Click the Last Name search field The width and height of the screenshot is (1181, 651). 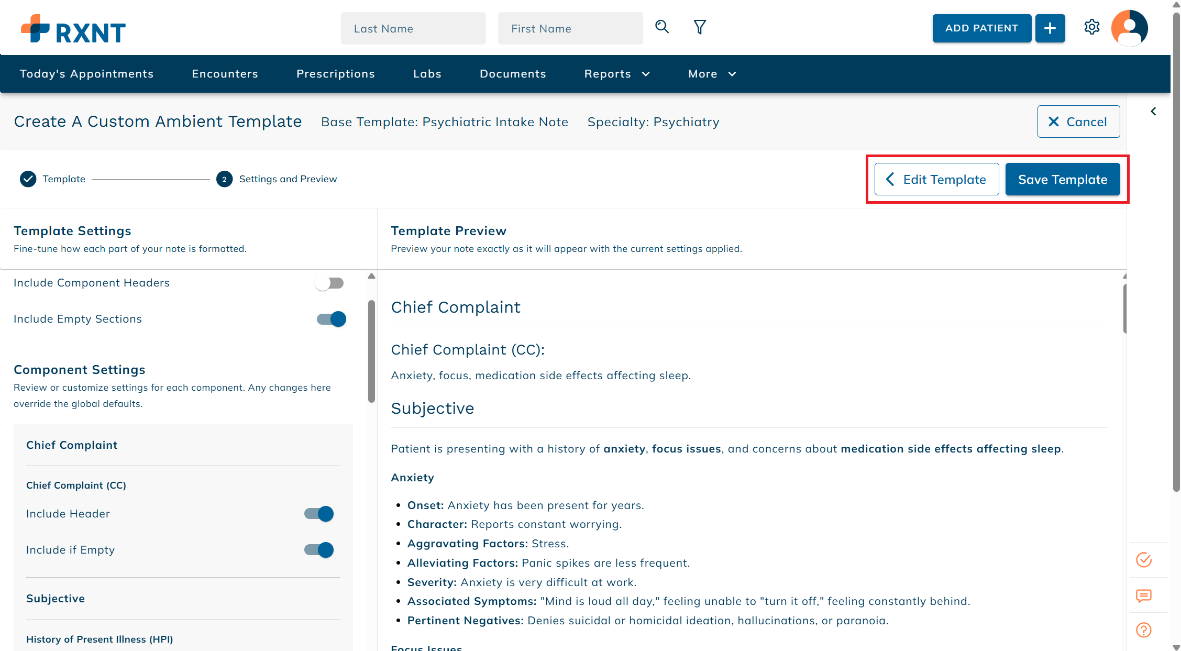[x=413, y=29]
